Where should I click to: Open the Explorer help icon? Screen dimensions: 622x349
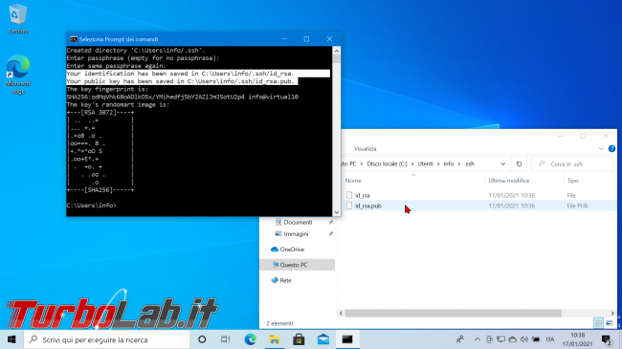(x=611, y=149)
